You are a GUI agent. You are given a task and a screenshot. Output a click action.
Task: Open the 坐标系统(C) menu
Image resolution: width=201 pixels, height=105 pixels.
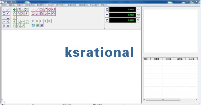(x=30, y=5)
